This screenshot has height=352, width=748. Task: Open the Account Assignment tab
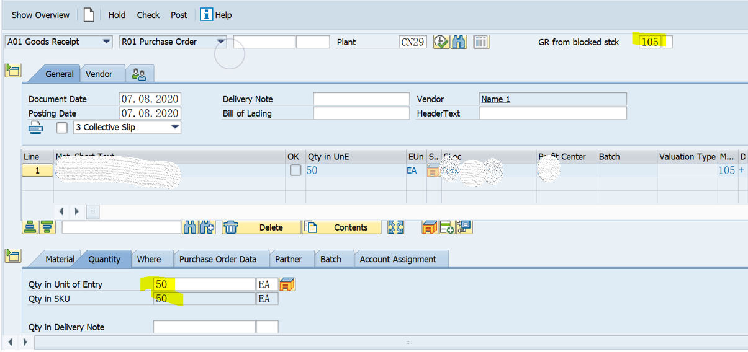[398, 259]
